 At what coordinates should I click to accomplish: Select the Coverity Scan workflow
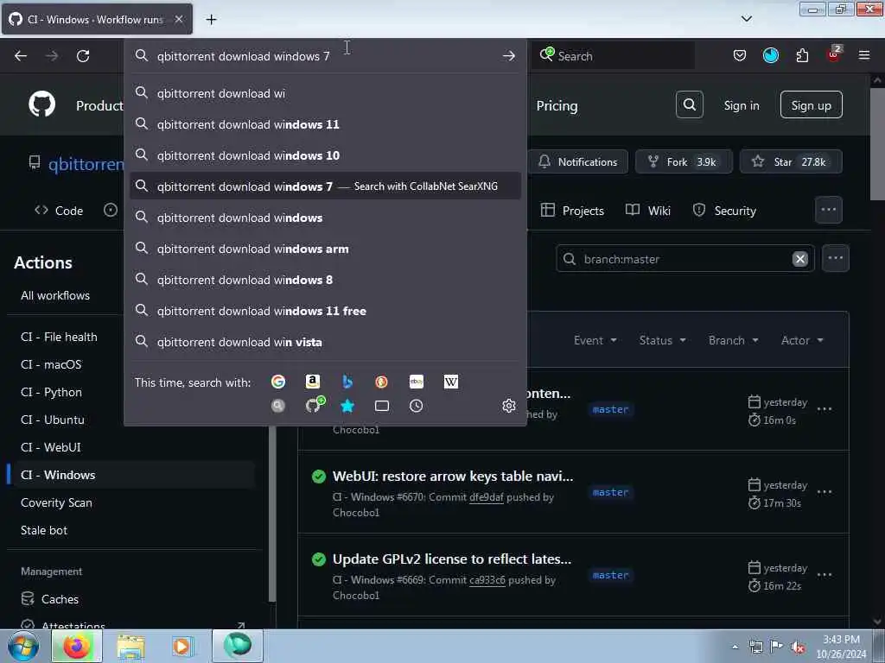(x=56, y=502)
